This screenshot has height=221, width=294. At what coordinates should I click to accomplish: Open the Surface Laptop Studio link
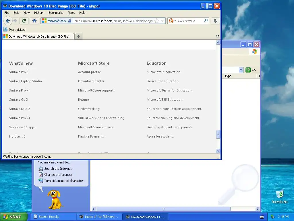[26, 81]
